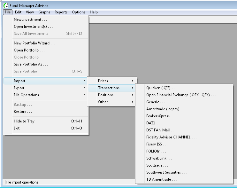Expand the Export submenu
237x188 pixels.
pos(46,88)
